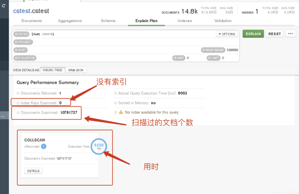Click the execution time value 6003
Viewport: 299px width, 194px height.
point(182,93)
